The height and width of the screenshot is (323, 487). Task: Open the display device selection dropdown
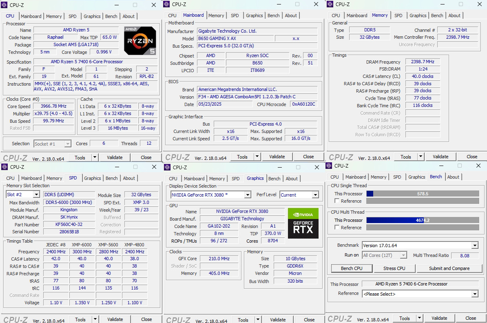point(248,195)
